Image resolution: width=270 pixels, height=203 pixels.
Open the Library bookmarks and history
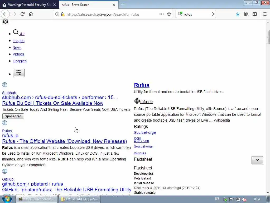tap(246, 14)
